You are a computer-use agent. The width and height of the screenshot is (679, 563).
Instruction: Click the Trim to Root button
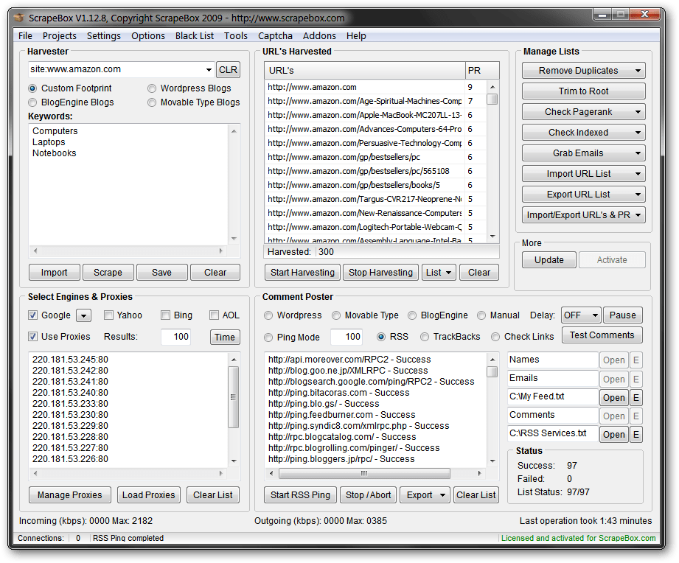point(583,91)
